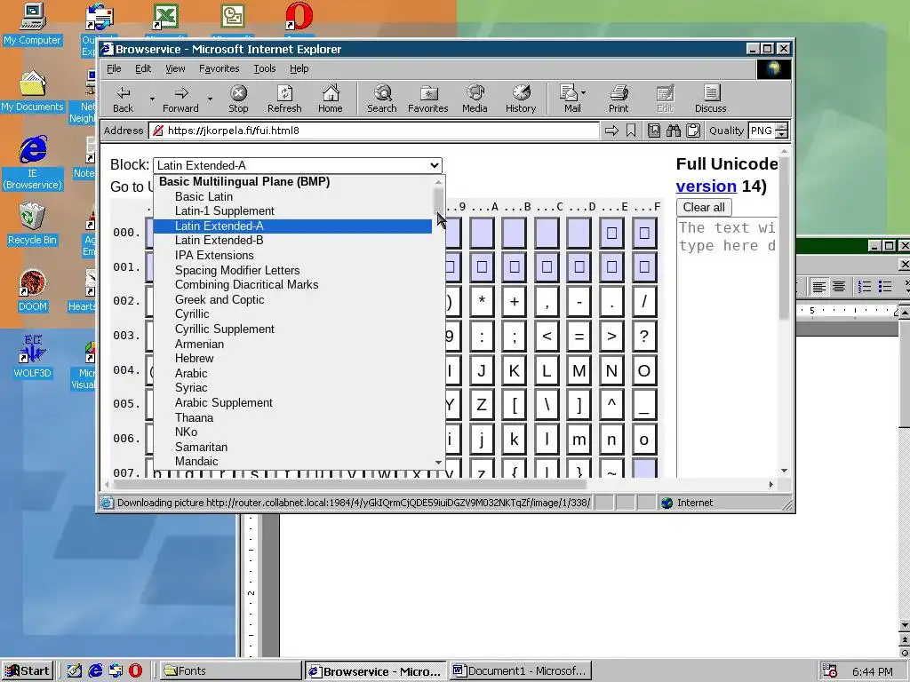Screen dimensions: 910x682
Task: Go to the Home page button
Action: [331, 99]
